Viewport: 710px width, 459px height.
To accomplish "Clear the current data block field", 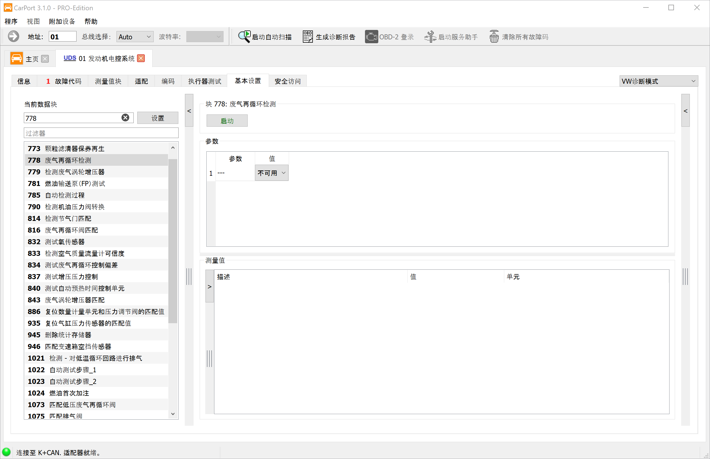I will (125, 118).
